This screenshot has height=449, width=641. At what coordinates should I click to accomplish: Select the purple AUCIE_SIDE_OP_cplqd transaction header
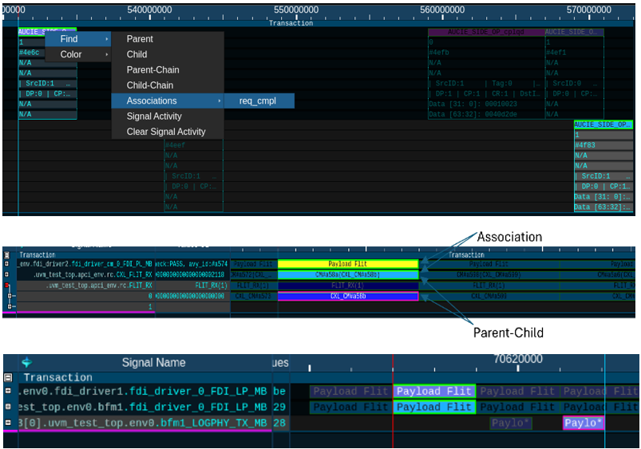point(486,32)
